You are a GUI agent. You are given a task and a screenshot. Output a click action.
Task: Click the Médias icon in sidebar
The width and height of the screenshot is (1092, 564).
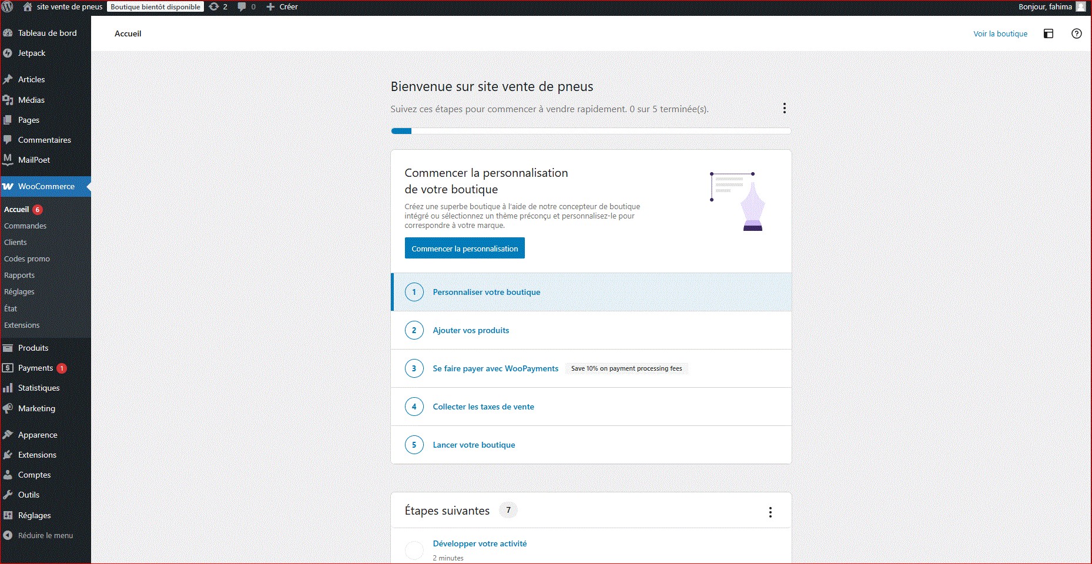(8, 100)
